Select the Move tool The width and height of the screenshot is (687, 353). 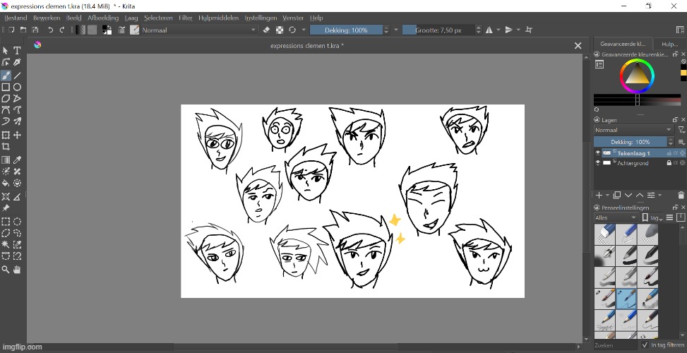pos(17,136)
